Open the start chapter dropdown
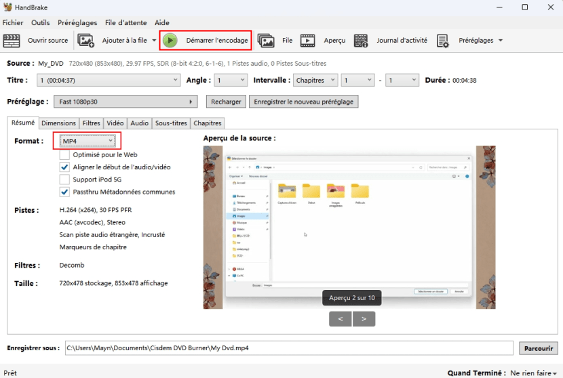Screen dimensions: 563x378 358,80
